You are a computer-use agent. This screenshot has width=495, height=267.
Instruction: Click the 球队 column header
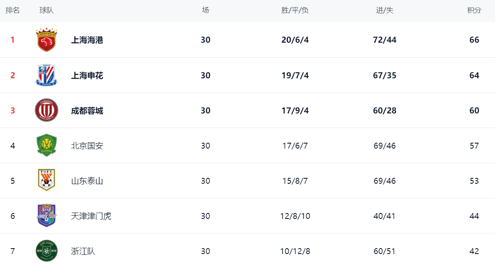click(x=47, y=10)
